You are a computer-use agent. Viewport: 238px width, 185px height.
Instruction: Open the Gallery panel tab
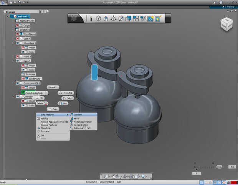[x=230, y=7]
